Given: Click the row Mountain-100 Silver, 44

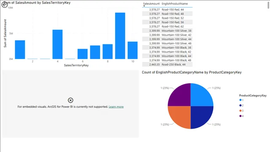Looking at the screenshot, I should pyautogui.click(x=167, y=39).
